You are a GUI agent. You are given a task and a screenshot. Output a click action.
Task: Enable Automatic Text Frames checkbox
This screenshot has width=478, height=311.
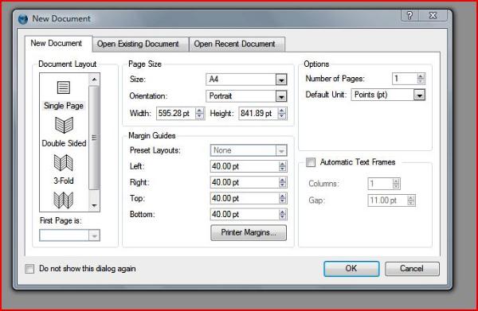click(311, 162)
